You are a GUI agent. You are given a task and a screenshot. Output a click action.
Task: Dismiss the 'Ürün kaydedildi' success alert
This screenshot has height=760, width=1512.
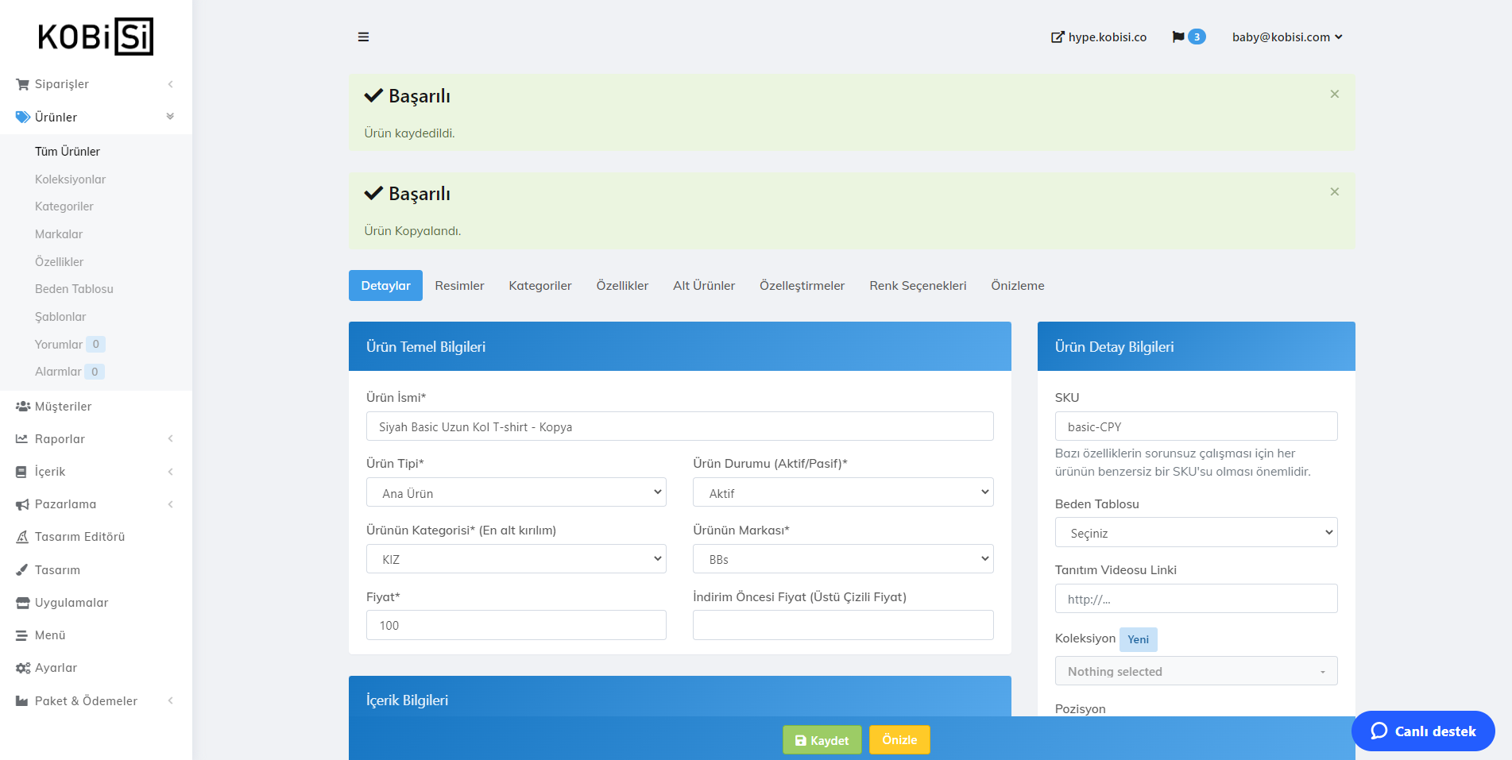pos(1334,95)
